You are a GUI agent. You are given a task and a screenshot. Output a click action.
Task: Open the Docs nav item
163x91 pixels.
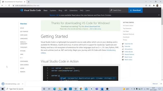coord(45,10)
